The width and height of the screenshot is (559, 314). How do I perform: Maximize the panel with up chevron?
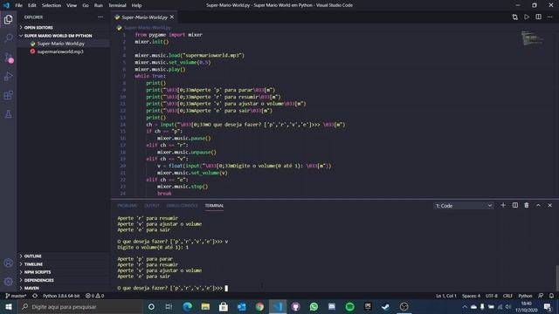(x=538, y=206)
